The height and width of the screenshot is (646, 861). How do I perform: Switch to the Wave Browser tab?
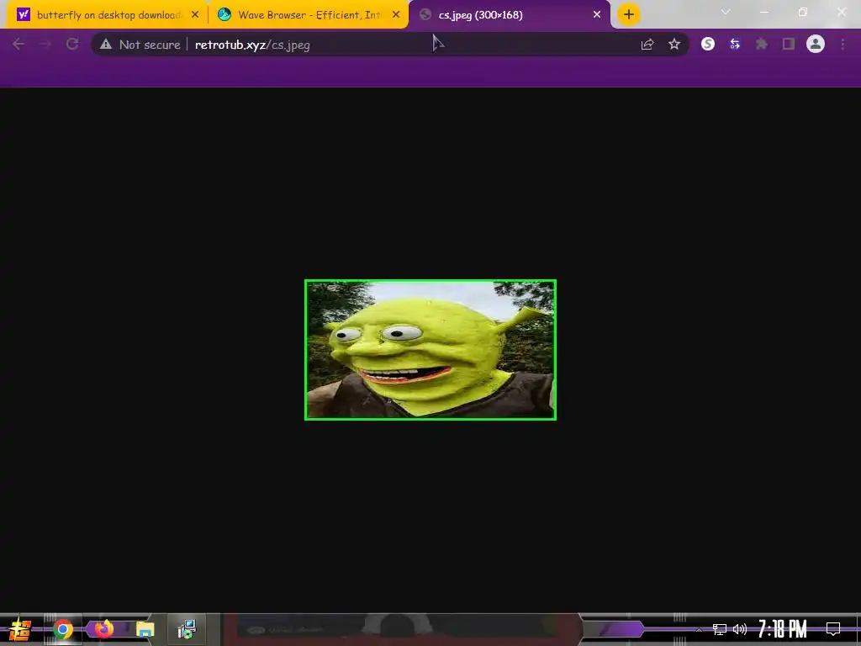coord(309,15)
